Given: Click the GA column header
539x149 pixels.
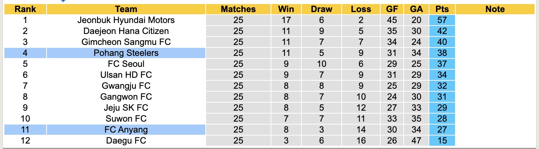Looking at the screenshot, I should (x=416, y=9).
